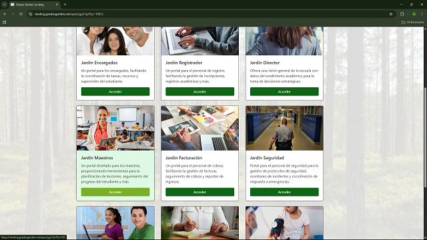Viewport: 427px width, 240px height.
Task: Click the Jardín Encargados family photo
Action: pyautogui.click(x=115, y=41)
